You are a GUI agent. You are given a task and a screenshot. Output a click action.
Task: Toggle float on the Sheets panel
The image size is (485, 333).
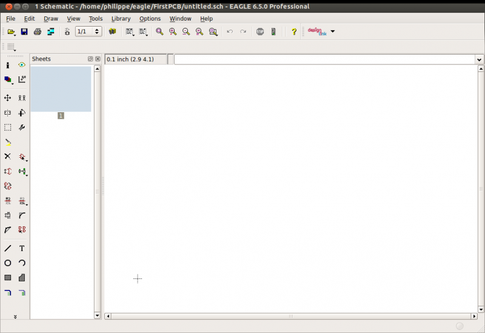pyautogui.click(x=90, y=59)
